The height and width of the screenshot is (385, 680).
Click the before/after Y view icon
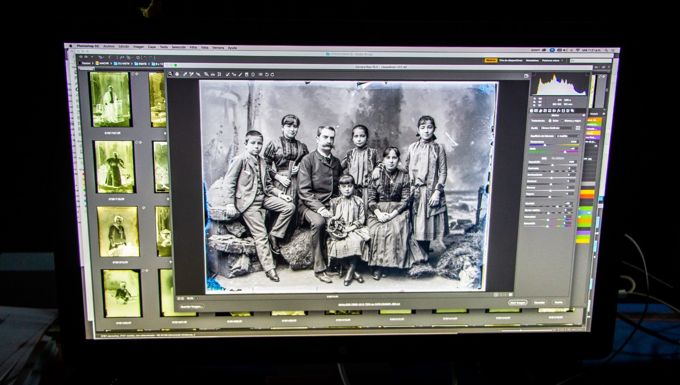tap(496, 294)
